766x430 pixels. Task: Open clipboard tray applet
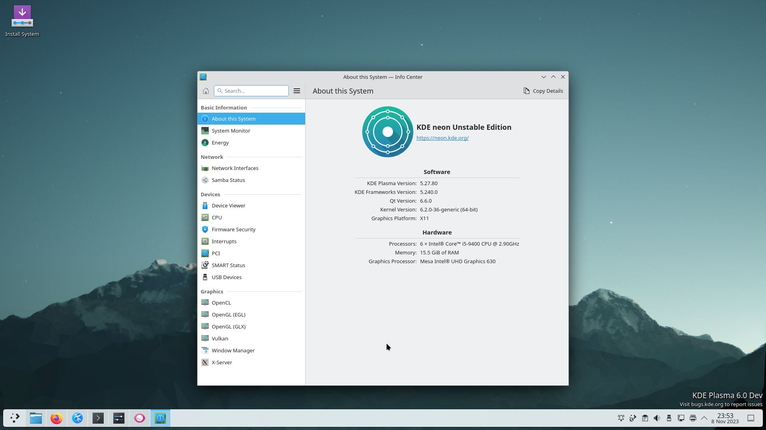645,418
